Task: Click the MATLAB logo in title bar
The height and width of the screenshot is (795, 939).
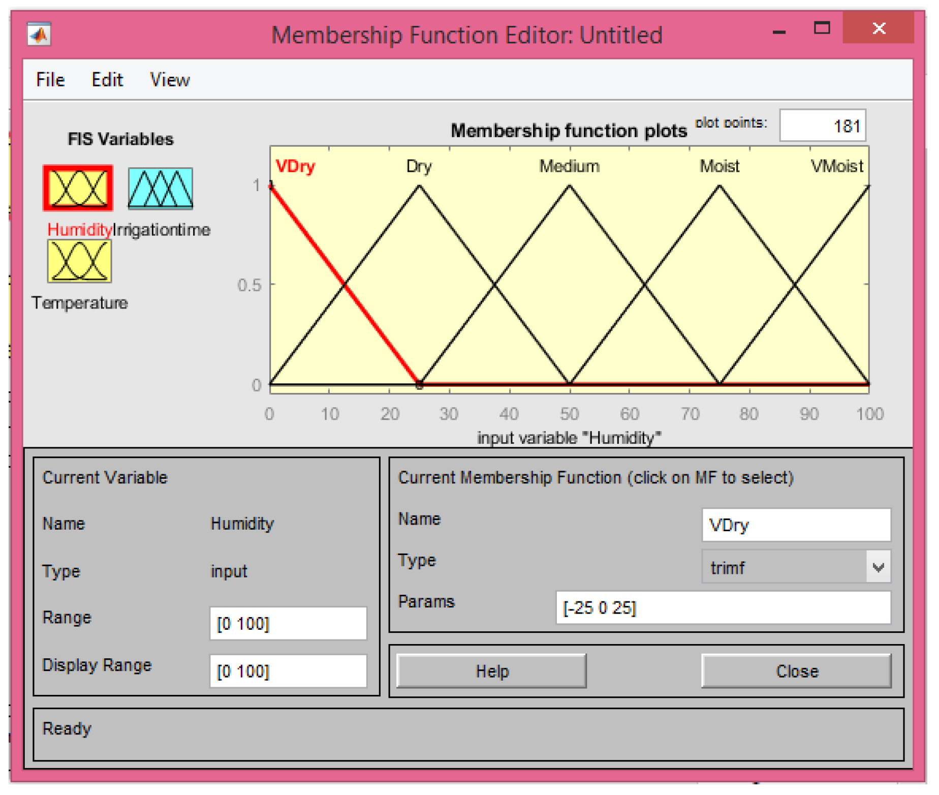Action: coord(39,35)
